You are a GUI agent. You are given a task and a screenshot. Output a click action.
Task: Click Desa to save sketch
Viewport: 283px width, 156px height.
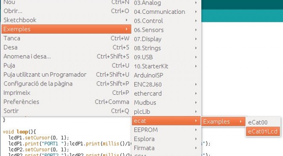(66, 47)
